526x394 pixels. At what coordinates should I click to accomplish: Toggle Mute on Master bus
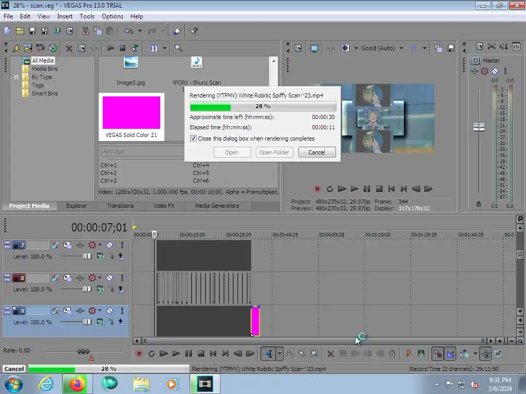click(x=495, y=71)
